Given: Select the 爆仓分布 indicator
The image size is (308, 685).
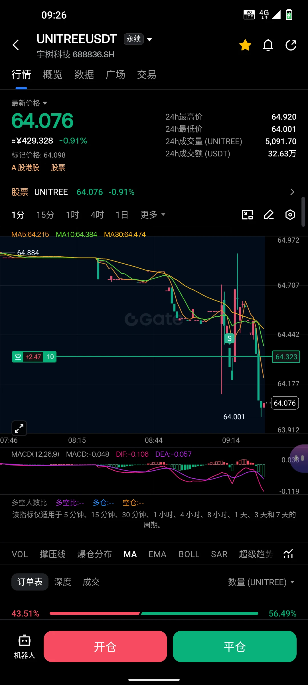Looking at the screenshot, I should pos(95,554).
